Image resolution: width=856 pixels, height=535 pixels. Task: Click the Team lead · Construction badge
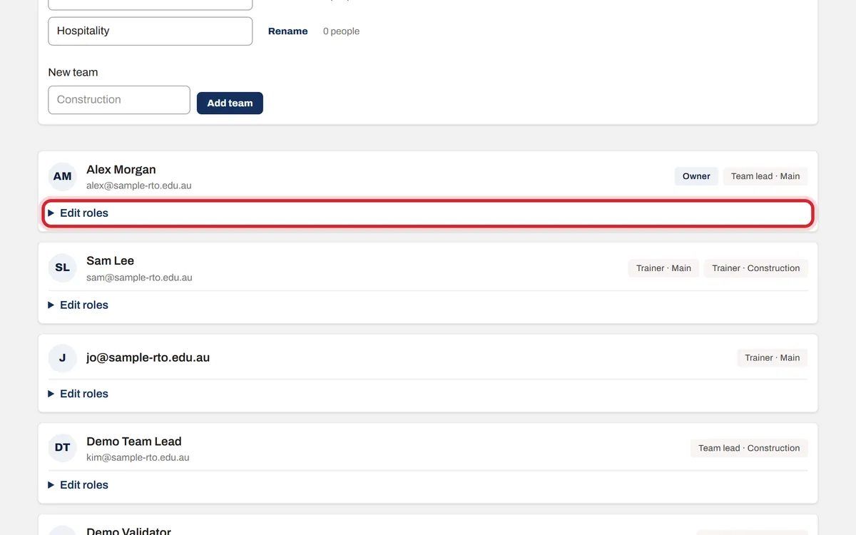[749, 448]
